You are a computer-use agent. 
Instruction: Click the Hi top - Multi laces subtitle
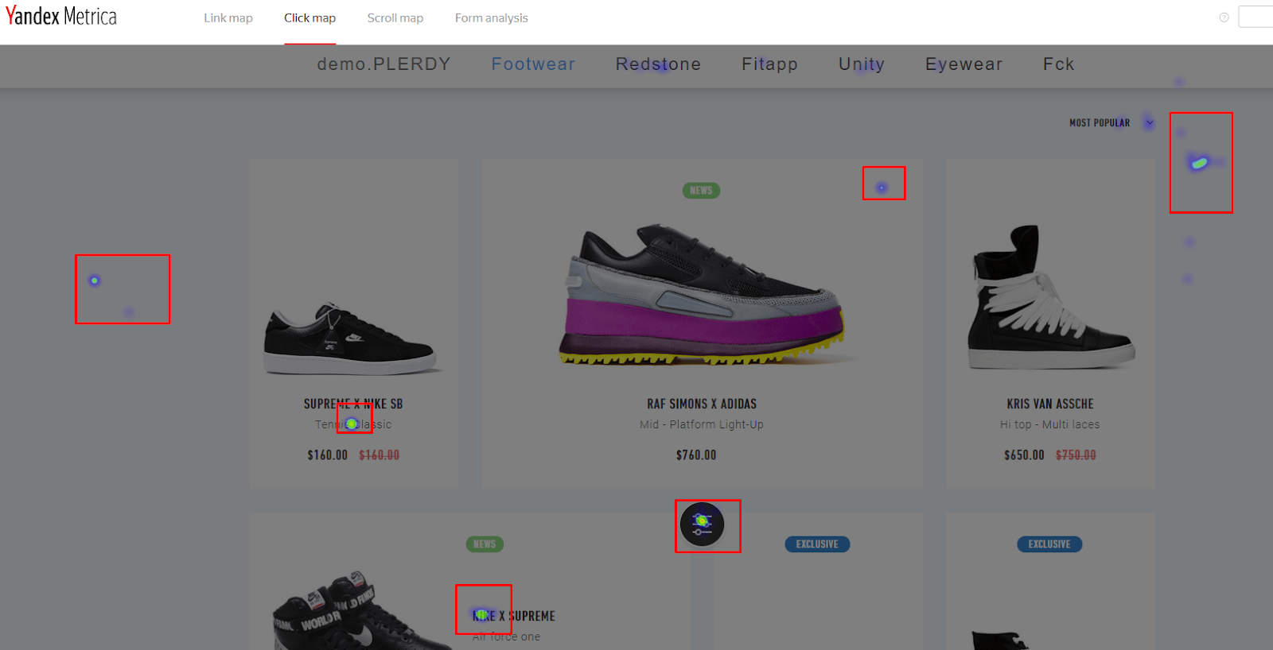pyautogui.click(x=1050, y=424)
